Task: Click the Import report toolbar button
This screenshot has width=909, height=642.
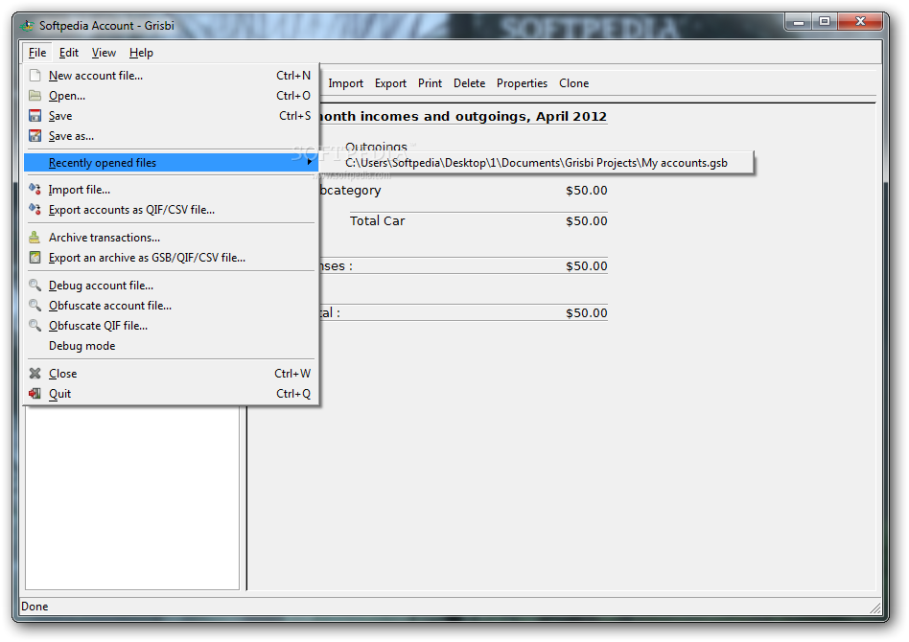Action: (345, 83)
